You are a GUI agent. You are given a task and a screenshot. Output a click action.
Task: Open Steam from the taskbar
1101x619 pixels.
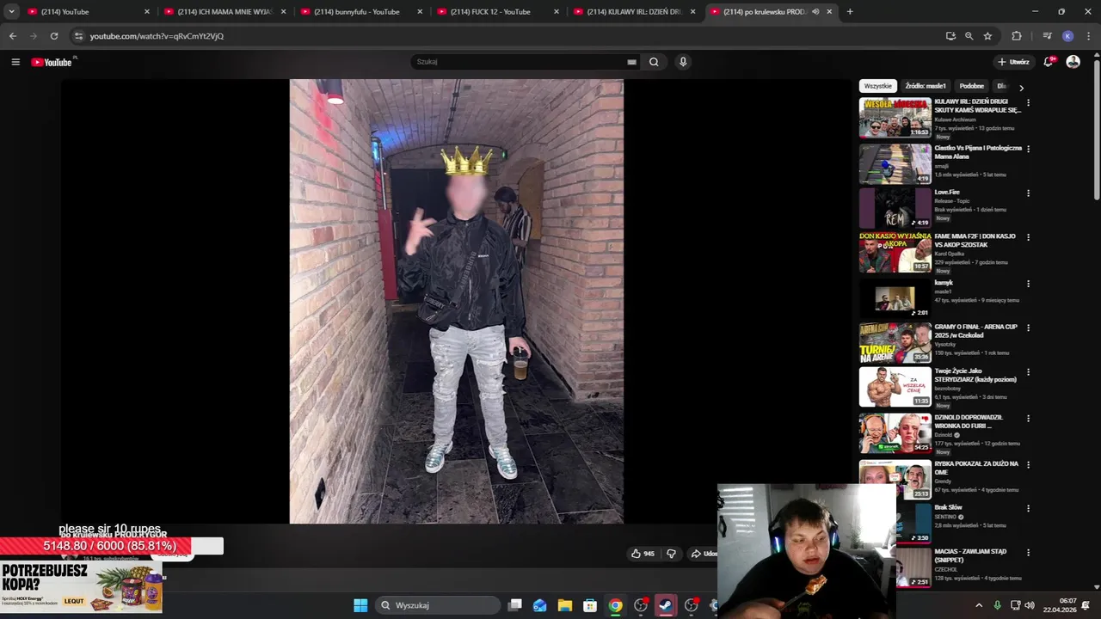[666, 605]
